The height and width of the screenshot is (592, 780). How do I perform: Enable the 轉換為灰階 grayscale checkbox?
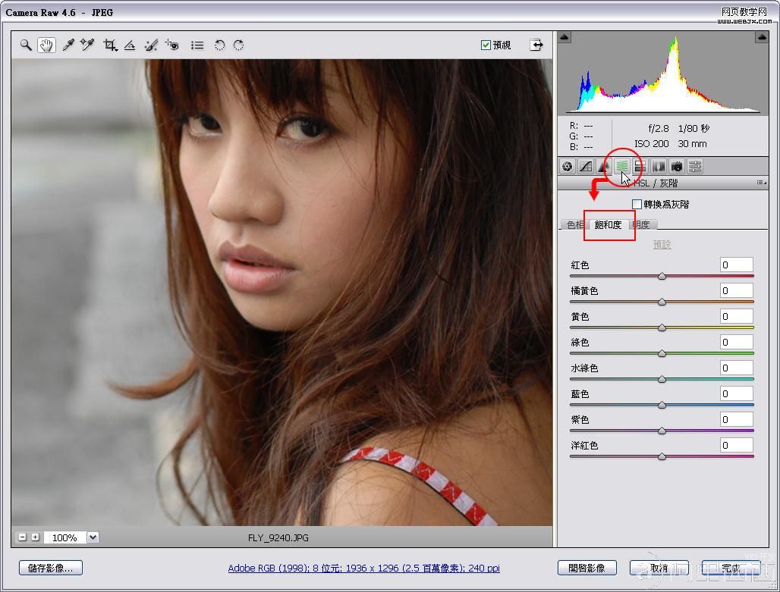point(637,205)
